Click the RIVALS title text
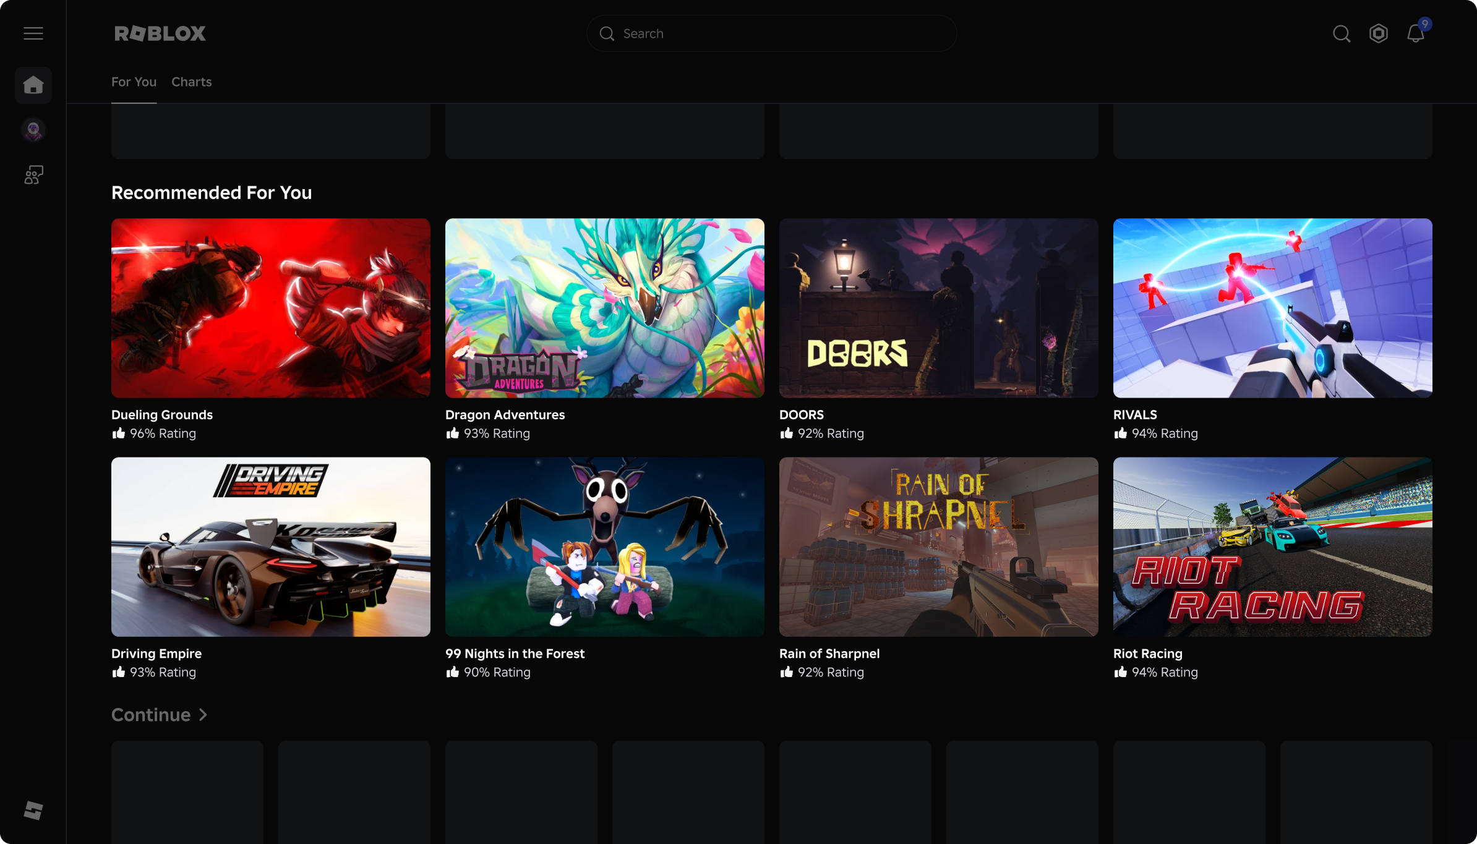This screenshot has width=1477, height=844. click(x=1135, y=415)
